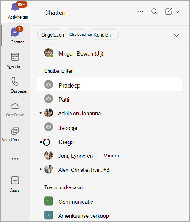Filter by Chatberichten pill
The image size is (190, 222).
tap(76, 34)
